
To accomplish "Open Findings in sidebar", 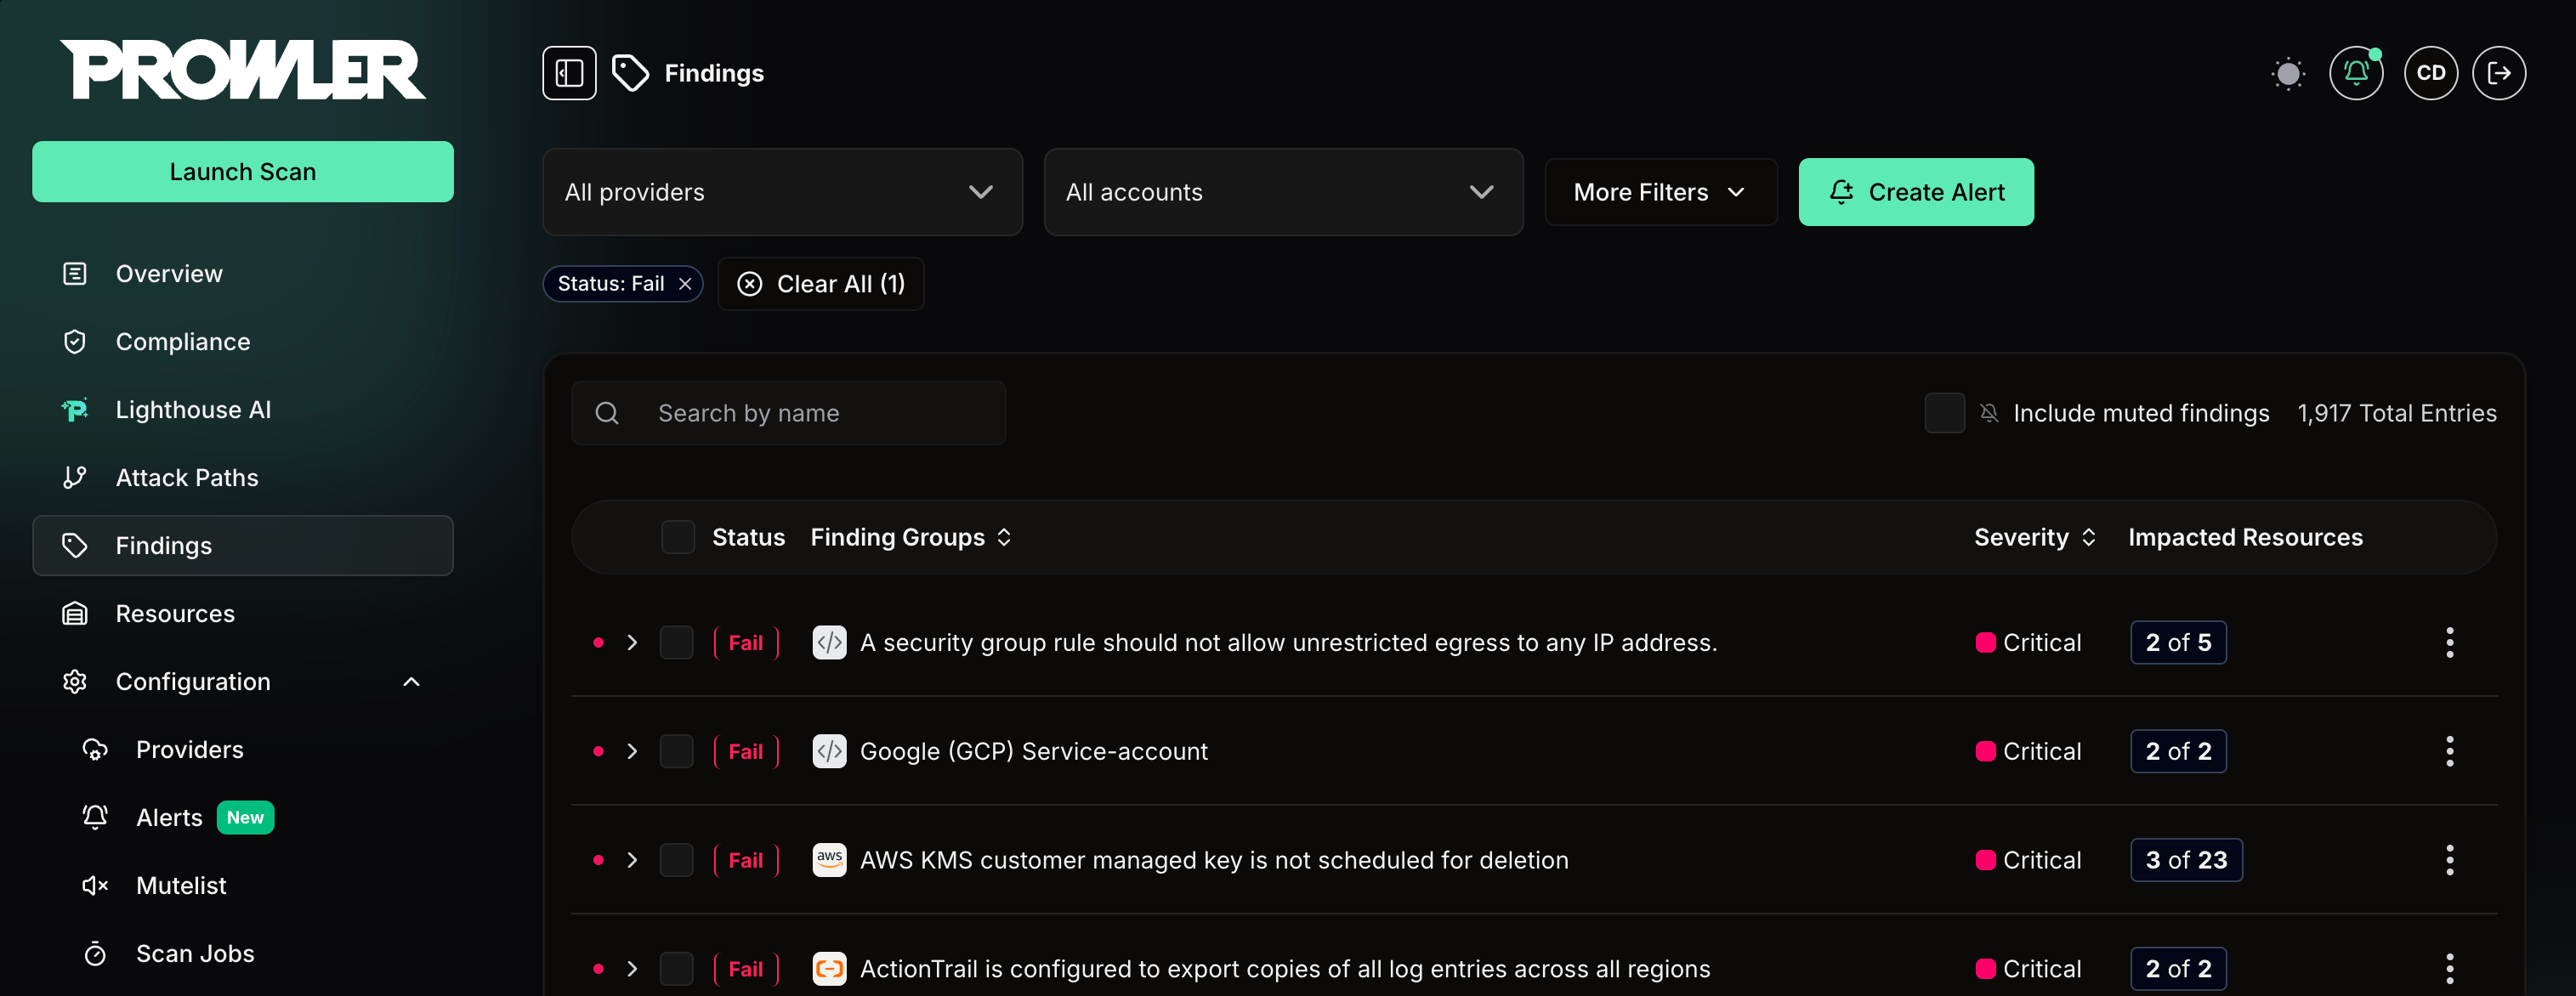I will 243,545.
